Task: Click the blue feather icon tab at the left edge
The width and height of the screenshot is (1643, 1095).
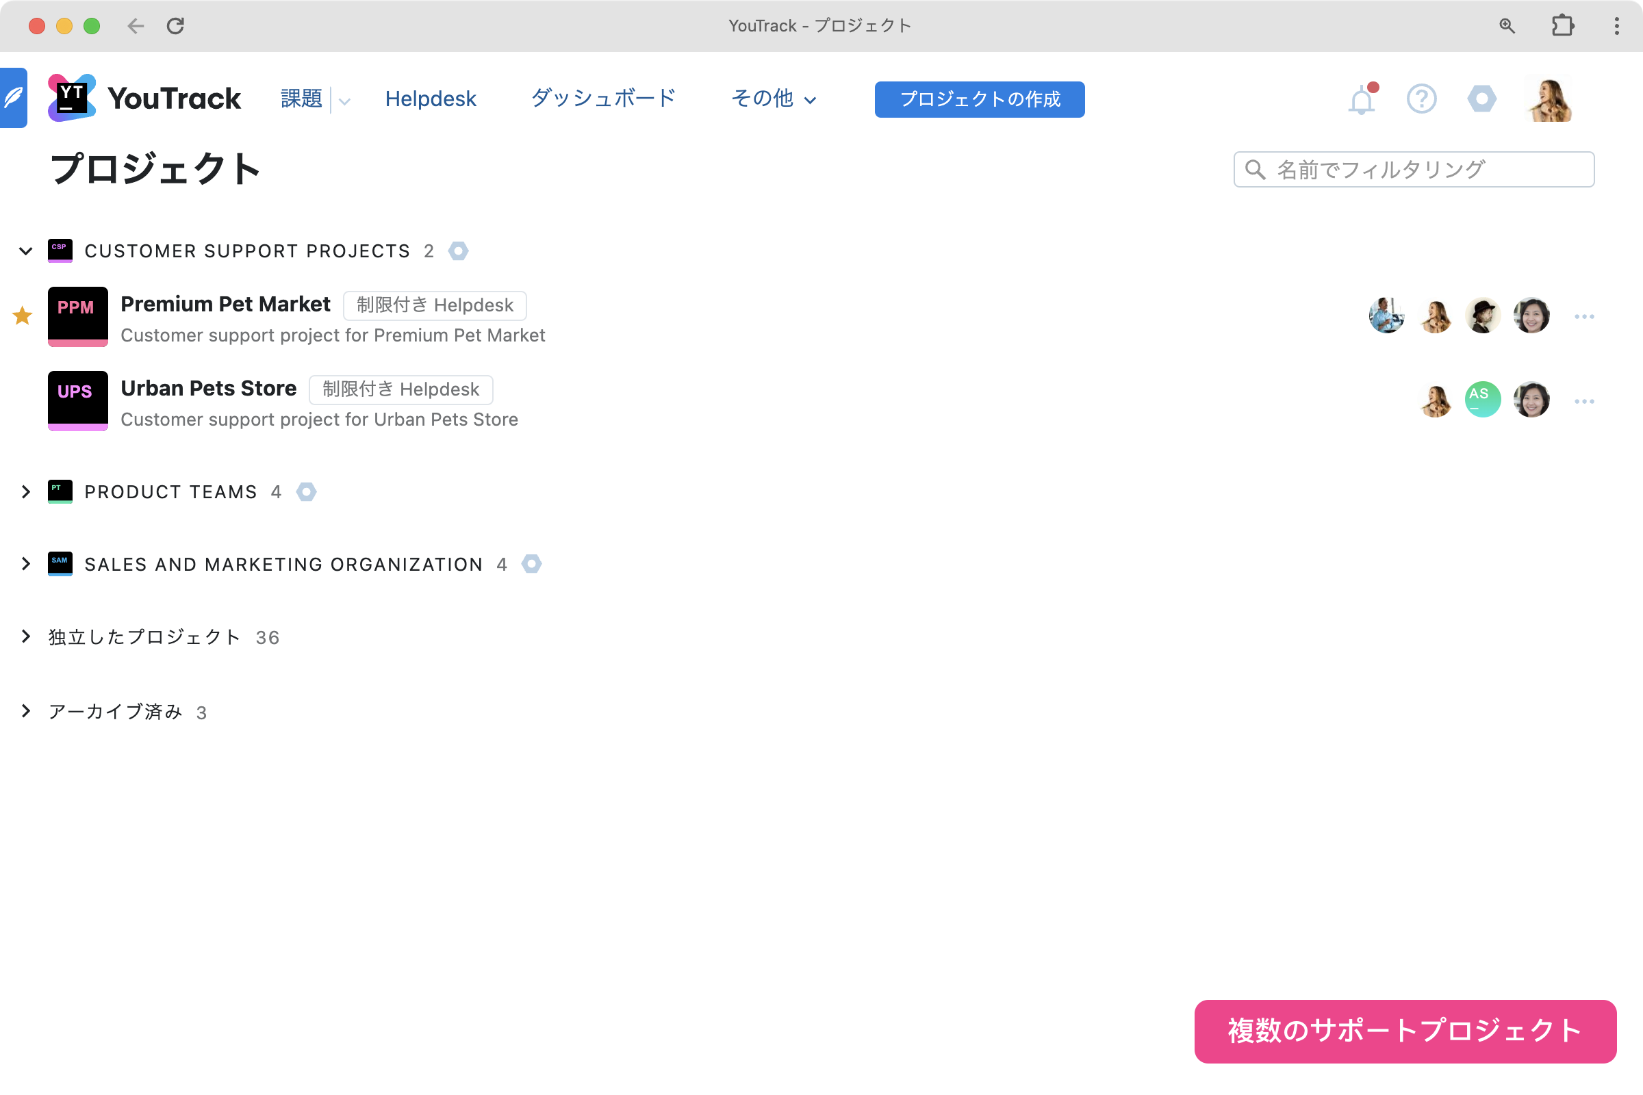Action: [x=13, y=98]
